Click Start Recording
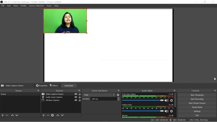Image resolution: width=217 pixels, height=122 pixels. 197,99
